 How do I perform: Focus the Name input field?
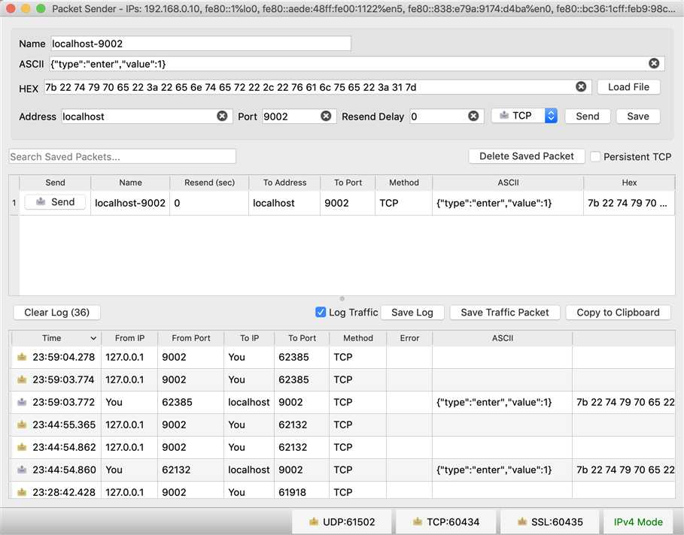coord(201,44)
